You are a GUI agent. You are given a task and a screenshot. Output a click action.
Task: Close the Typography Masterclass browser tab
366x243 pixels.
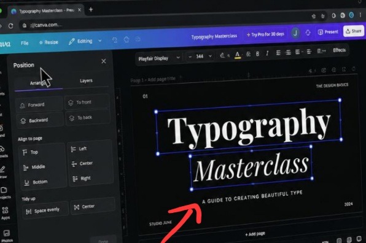pos(79,10)
